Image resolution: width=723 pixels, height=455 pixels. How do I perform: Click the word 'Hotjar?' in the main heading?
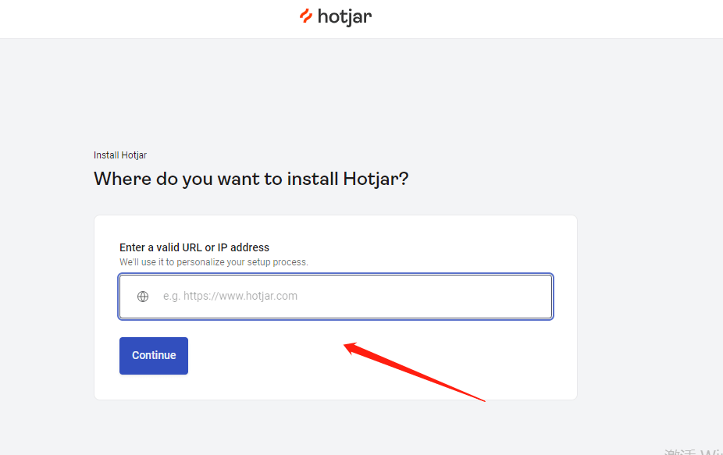[376, 179]
